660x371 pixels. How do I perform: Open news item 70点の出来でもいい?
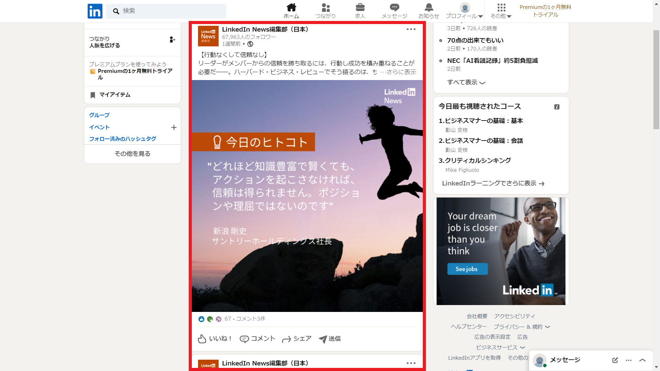point(475,41)
